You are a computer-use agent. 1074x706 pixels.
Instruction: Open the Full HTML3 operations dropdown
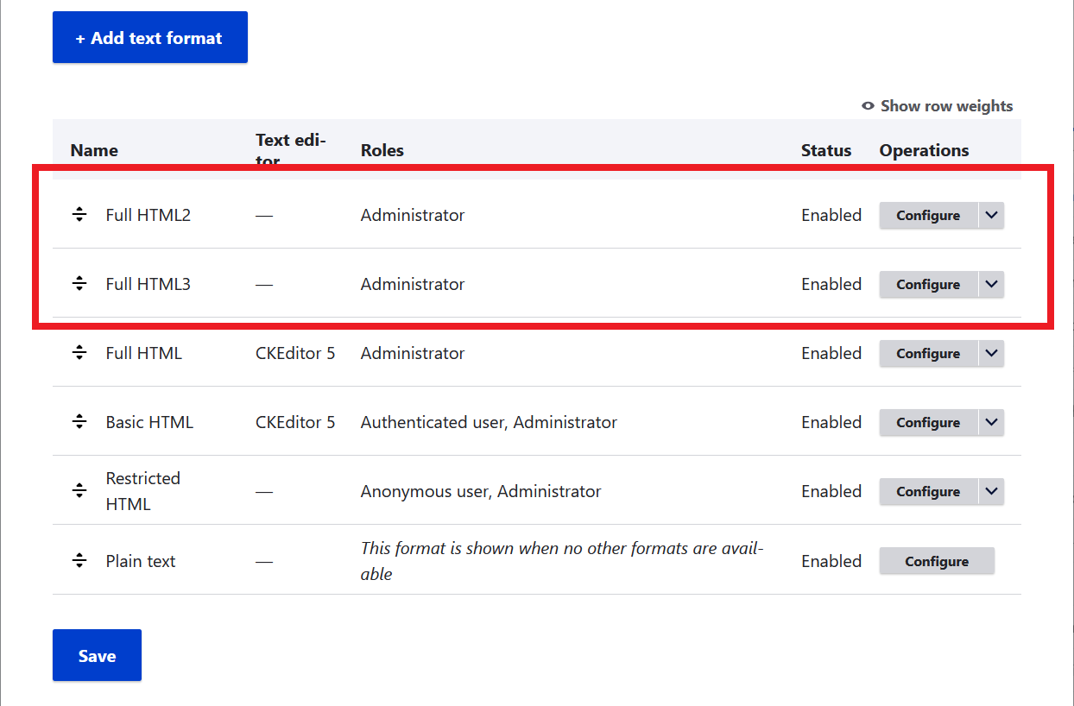tap(990, 284)
